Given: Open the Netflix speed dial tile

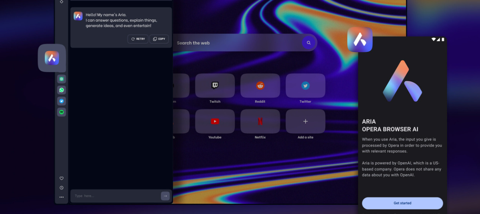Looking at the screenshot, I should point(260,121).
